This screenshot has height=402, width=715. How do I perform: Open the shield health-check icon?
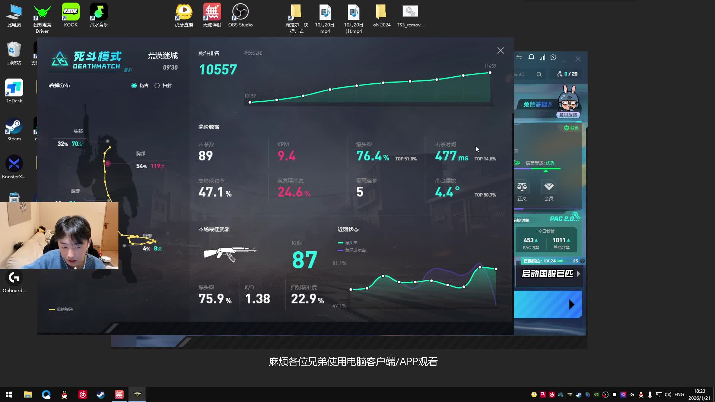click(553, 57)
